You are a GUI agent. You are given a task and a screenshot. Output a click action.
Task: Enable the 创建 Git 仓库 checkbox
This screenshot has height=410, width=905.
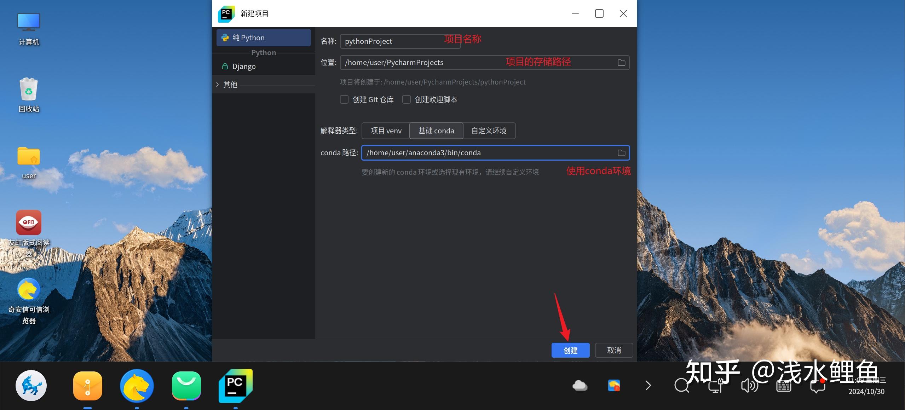(344, 99)
